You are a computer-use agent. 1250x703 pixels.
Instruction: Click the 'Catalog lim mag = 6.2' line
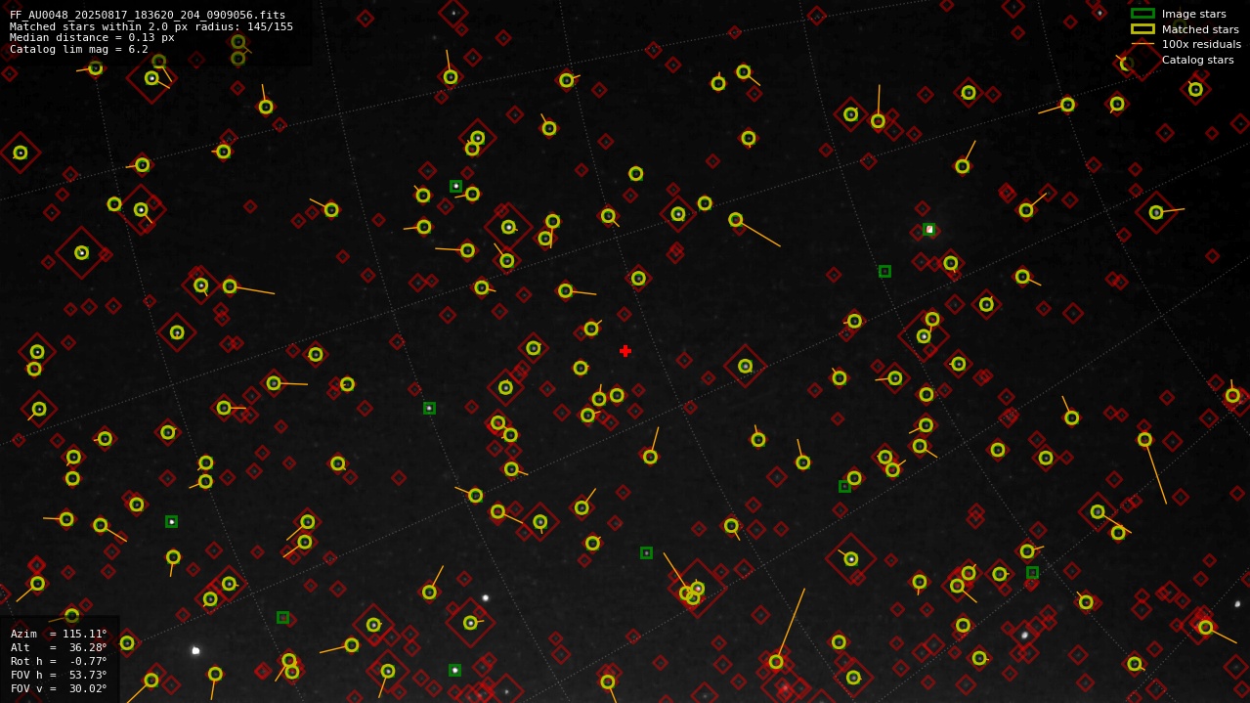[79, 50]
